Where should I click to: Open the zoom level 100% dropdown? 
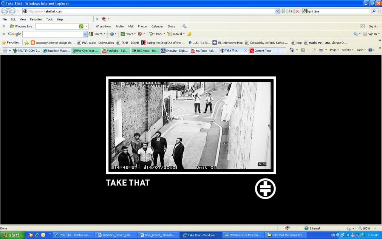click(x=375, y=228)
